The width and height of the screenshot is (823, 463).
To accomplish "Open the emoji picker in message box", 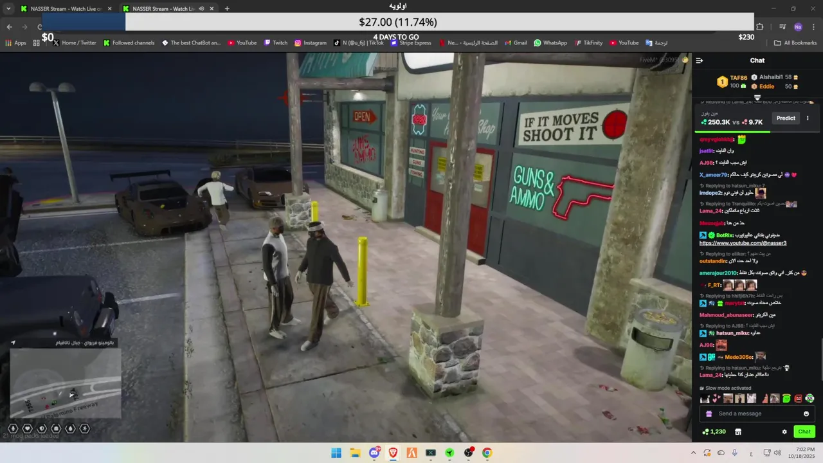I will (806, 413).
